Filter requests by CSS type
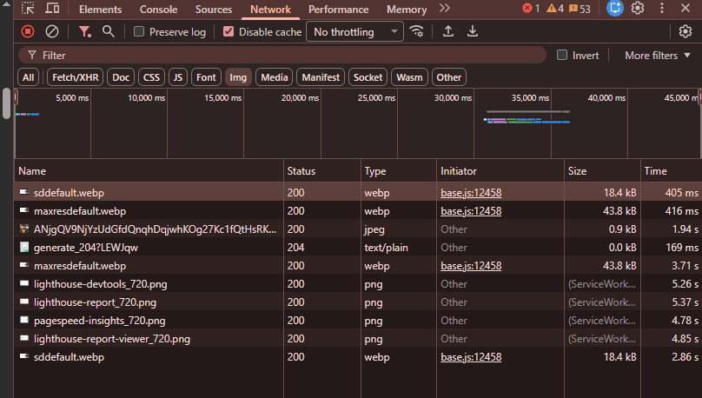 pyautogui.click(x=151, y=77)
